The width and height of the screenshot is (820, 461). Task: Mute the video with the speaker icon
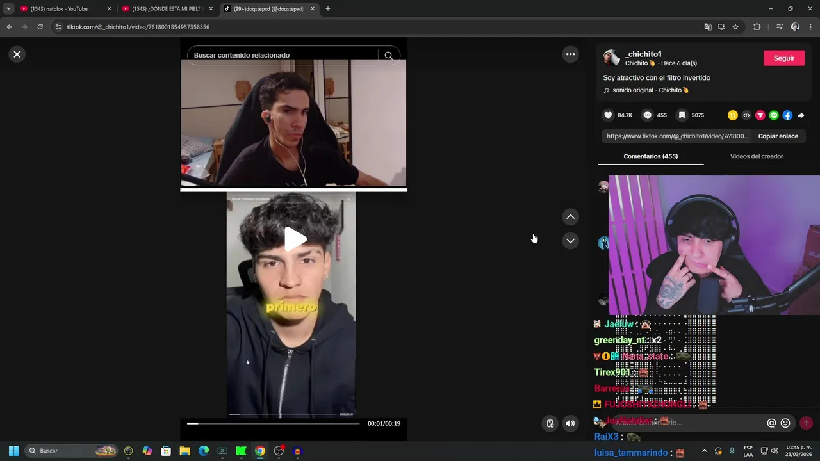[570, 423]
